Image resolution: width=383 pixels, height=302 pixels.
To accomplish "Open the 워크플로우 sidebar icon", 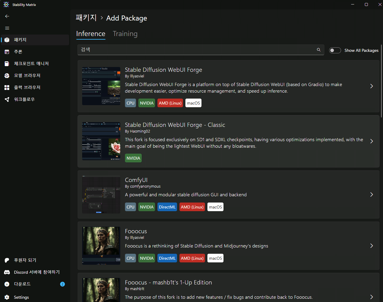I will tap(7, 99).
